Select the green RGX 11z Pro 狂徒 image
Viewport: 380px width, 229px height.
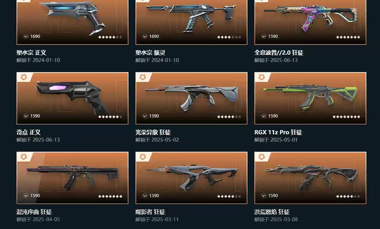310,98
